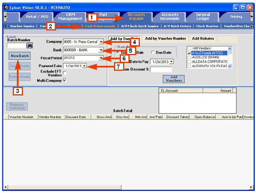256x193 pixels.
Task: Open the Date to Pay picker dropdown
Action: 171,62
